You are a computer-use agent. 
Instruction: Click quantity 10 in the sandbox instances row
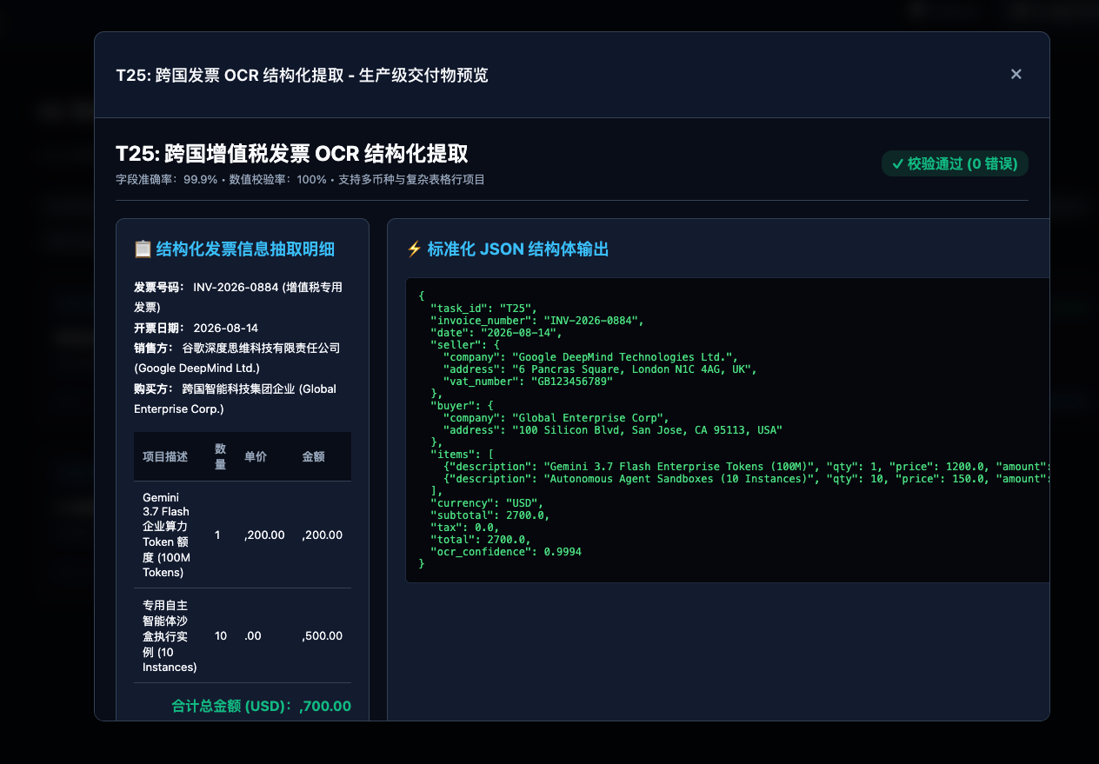coord(221,635)
